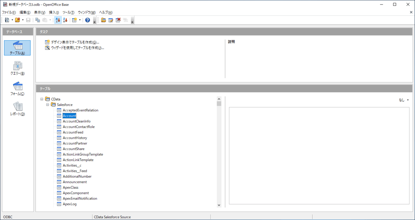Select the フォーム database section icon
The width and height of the screenshot is (415, 220).
(x=17, y=89)
